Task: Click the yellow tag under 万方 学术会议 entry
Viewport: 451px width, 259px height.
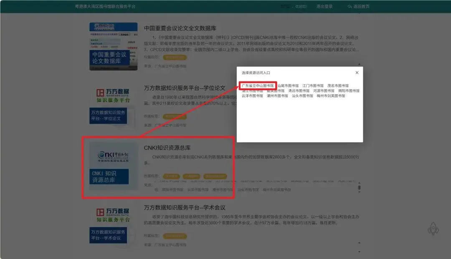Action: [x=175, y=236]
